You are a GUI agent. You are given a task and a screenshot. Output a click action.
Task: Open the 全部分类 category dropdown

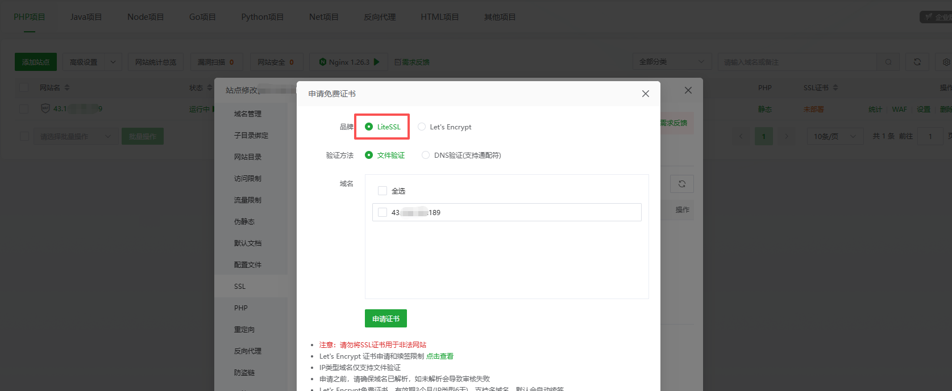(671, 62)
